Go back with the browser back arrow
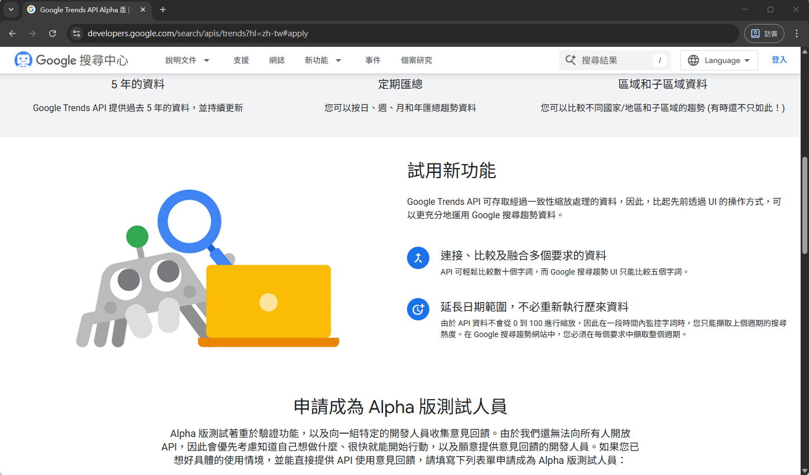 coord(12,33)
